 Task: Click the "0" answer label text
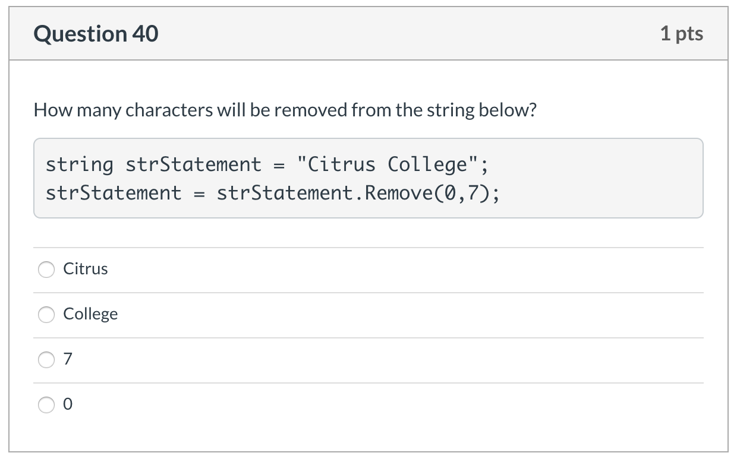point(68,404)
